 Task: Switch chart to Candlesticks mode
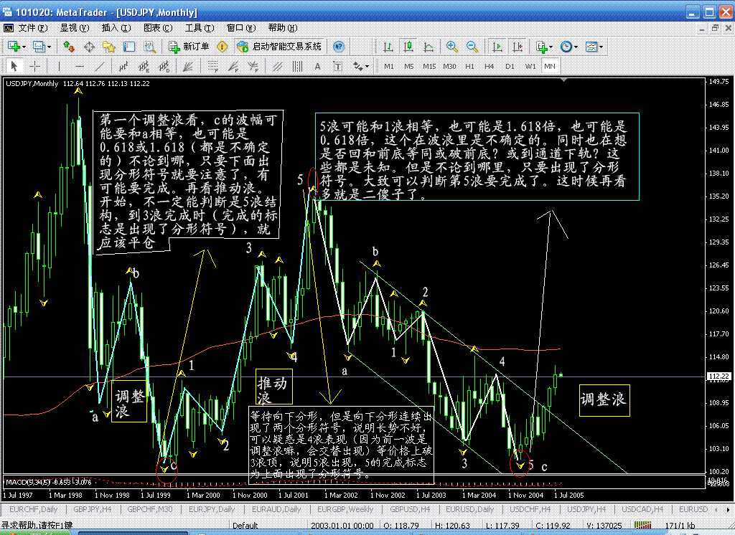[408, 47]
